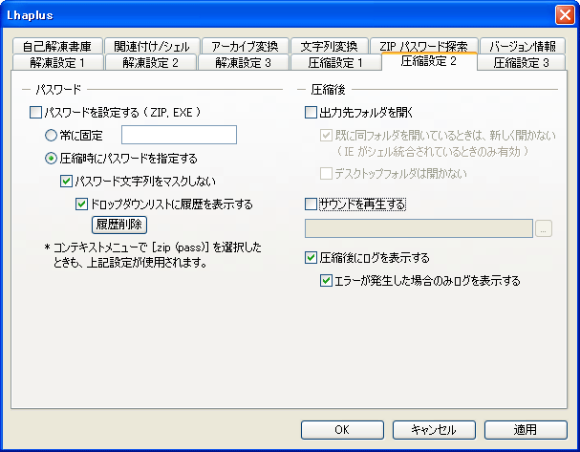This screenshot has height=452, width=580.
Task: Open the アーカイブ変換 tab
Action: point(245,46)
